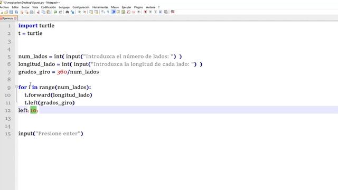Screen dimensions: 338x190
Task: Undo the last edit with toolbar icon
Action: (x=55, y=12)
